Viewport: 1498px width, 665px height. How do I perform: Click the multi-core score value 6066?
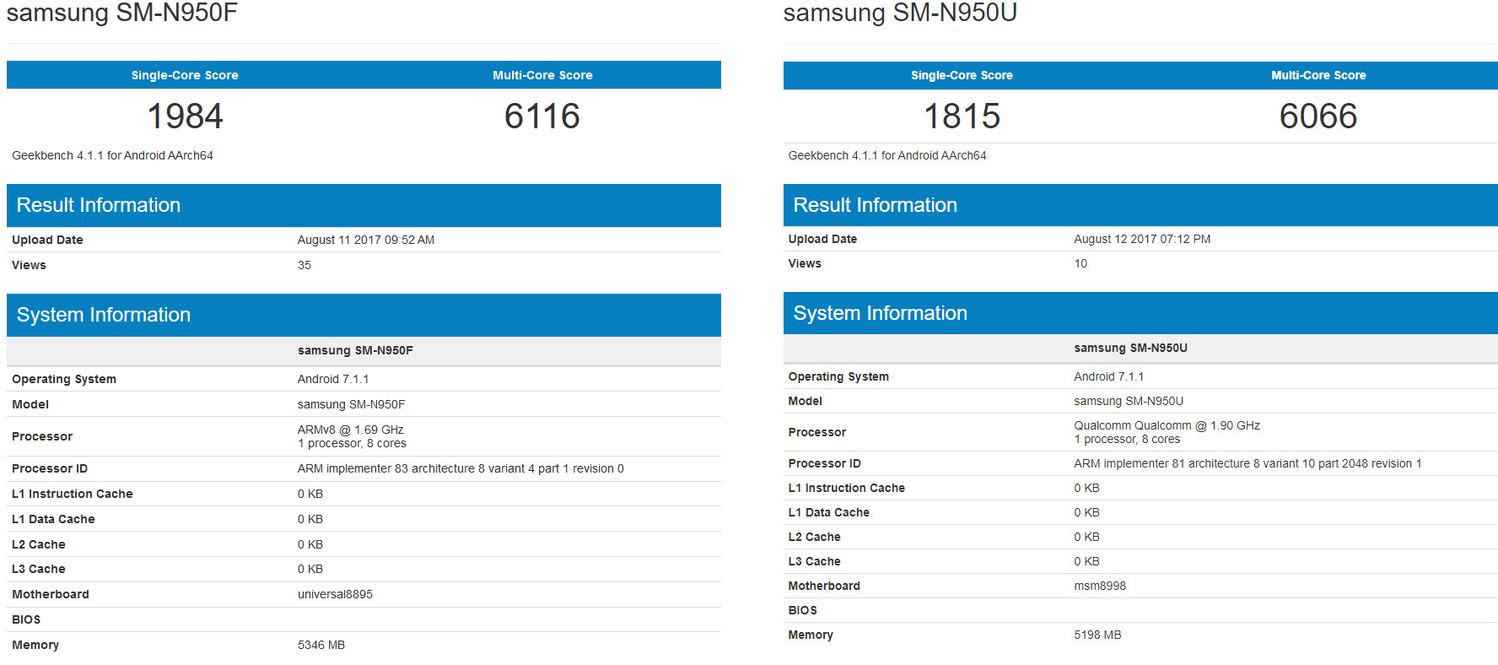(x=1318, y=116)
